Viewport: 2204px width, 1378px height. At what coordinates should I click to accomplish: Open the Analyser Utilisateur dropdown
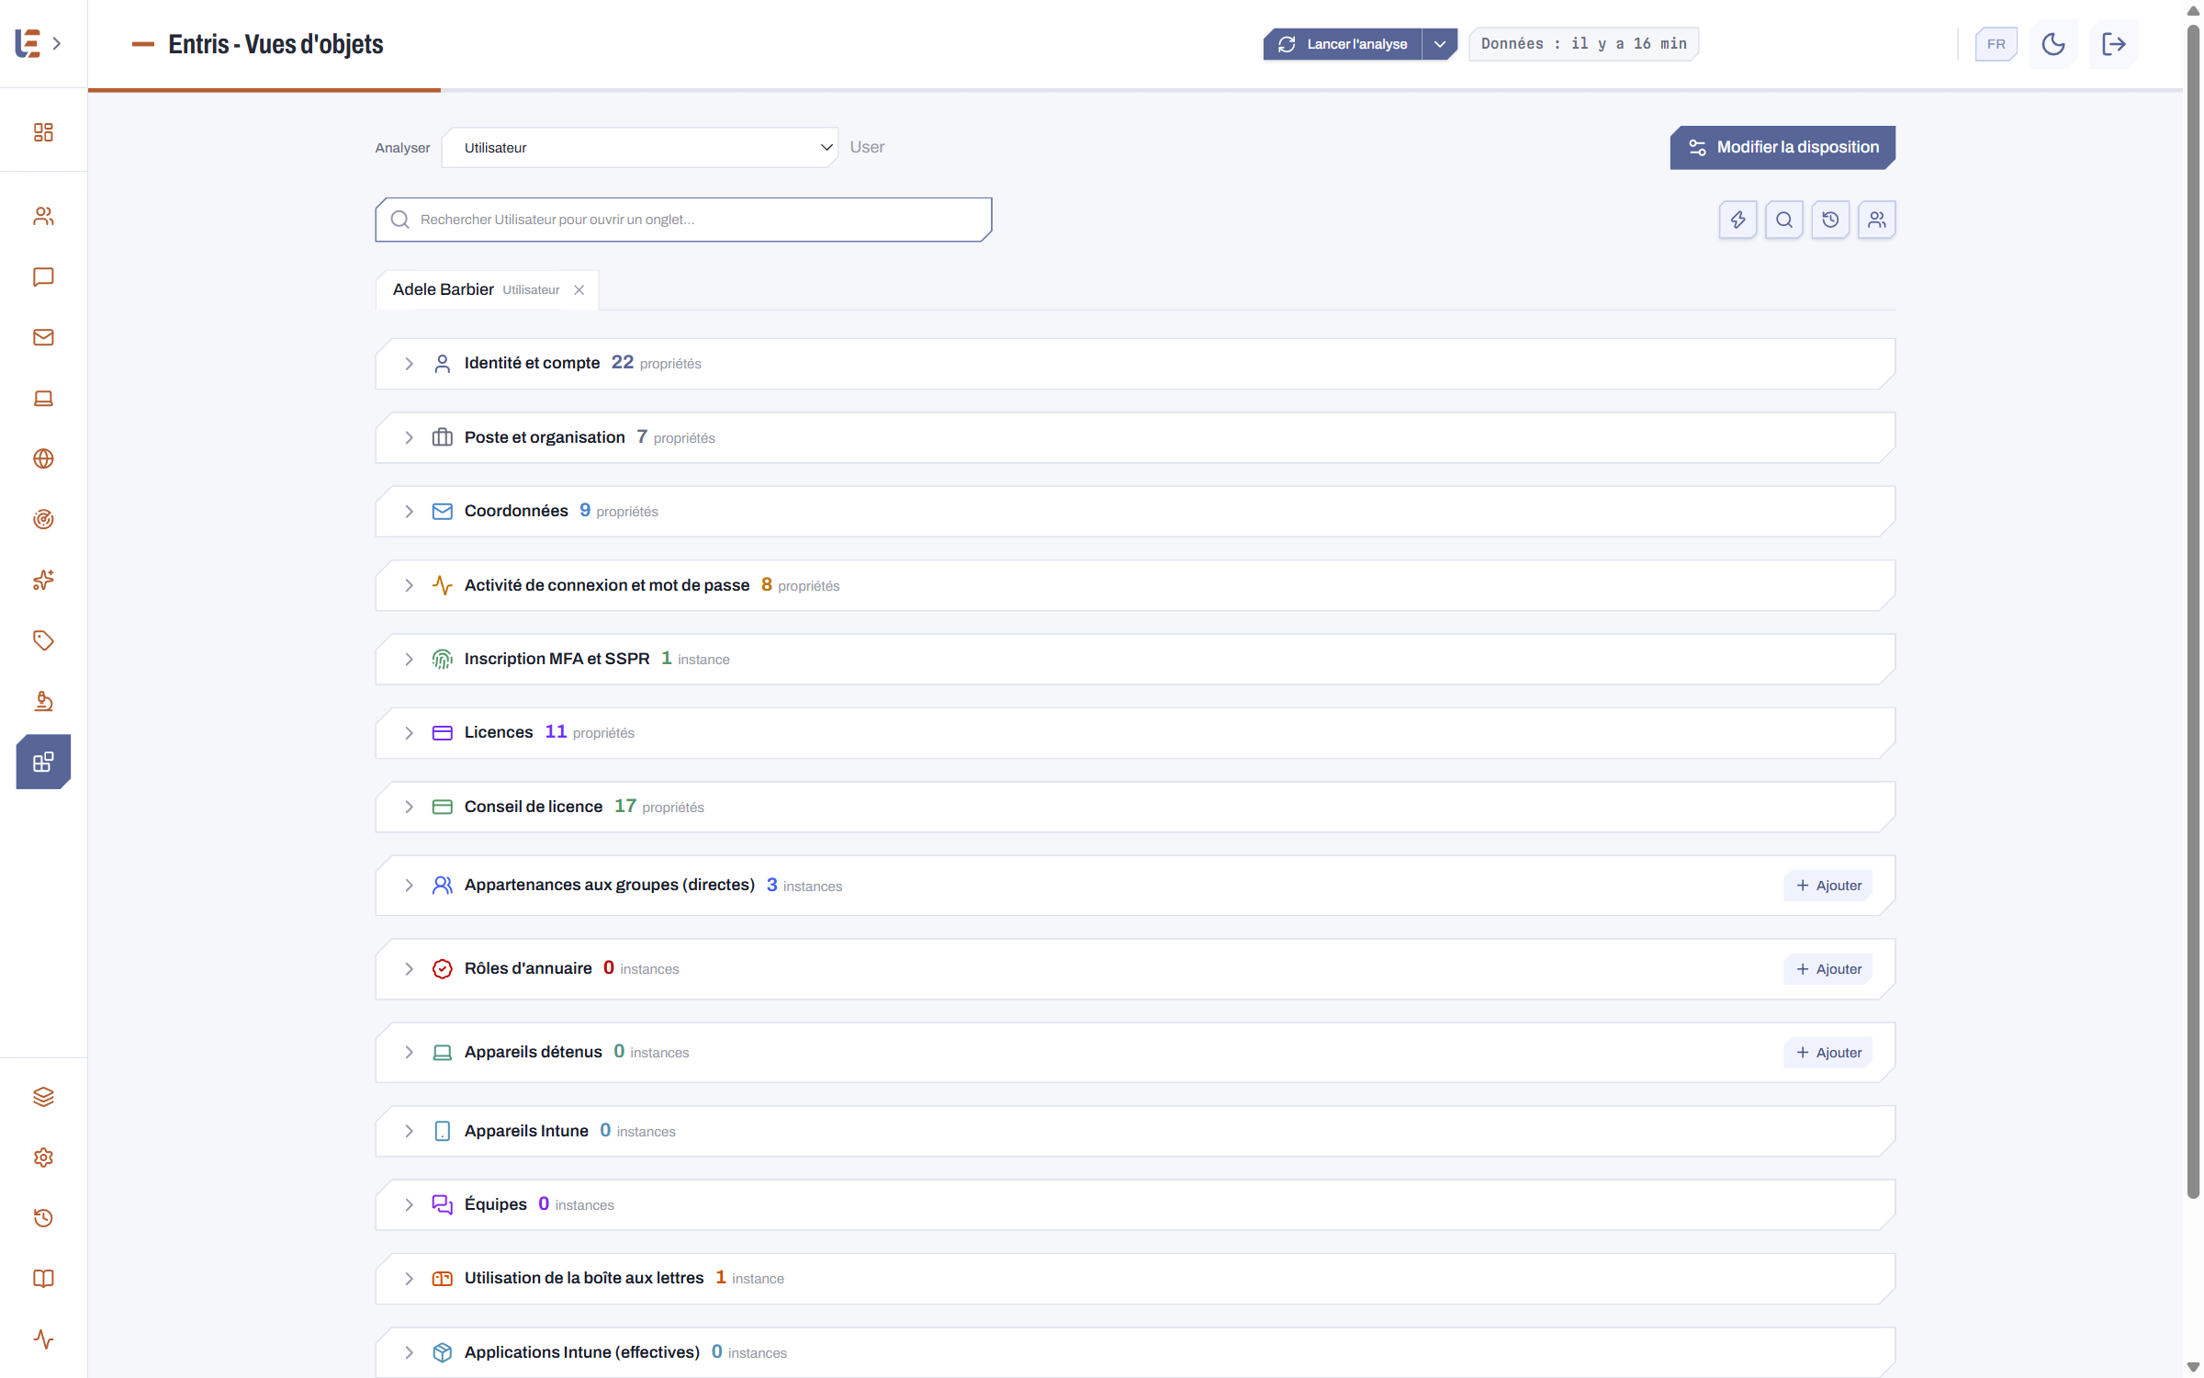(x=640, y=148)
